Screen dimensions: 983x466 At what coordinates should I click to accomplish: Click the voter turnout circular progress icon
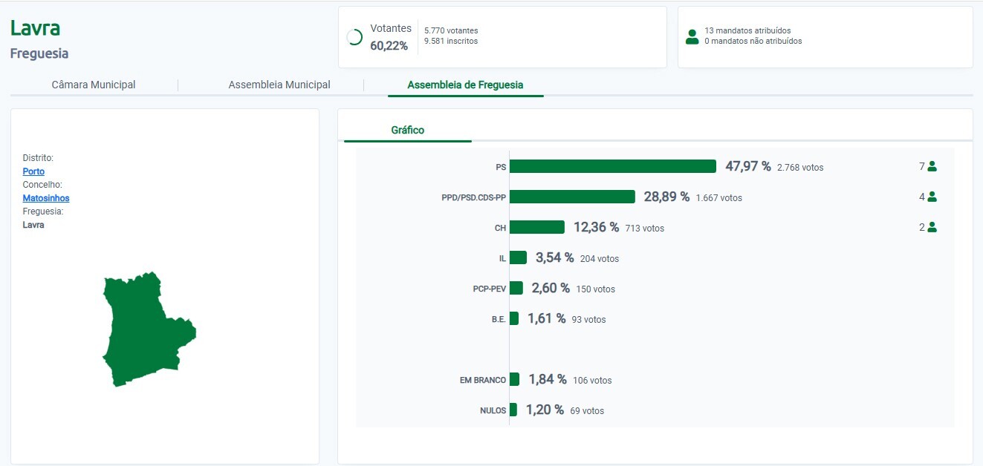(355, 37)
